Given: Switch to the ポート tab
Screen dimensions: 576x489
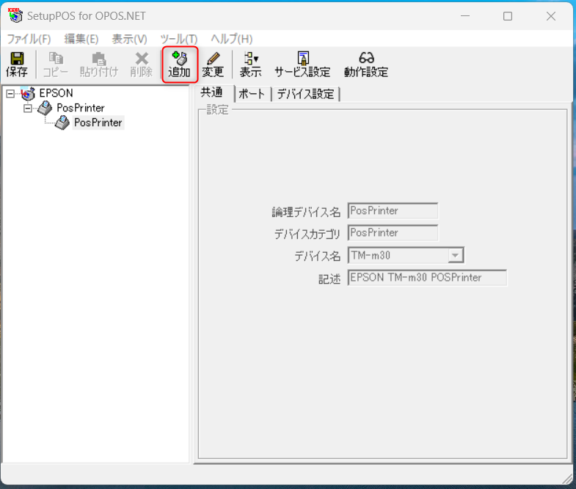Looking at the screenshot, I should (252, 94).
